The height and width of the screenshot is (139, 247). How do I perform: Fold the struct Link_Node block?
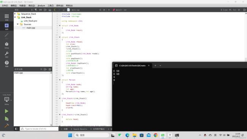60,25
